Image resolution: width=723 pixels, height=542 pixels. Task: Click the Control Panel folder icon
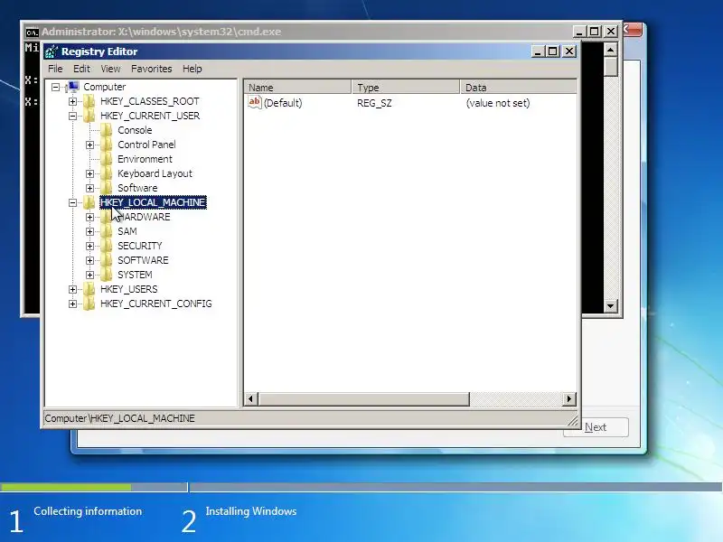click(x=106, y=145)
